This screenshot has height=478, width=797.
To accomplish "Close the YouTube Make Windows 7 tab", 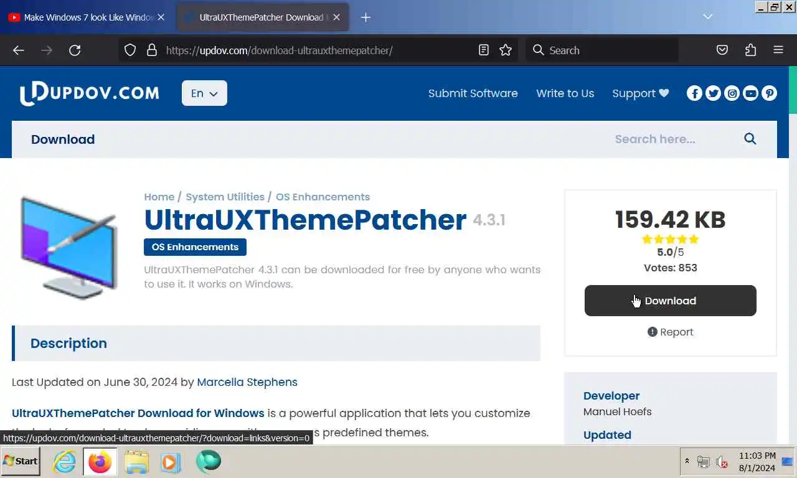I will 161,17.
